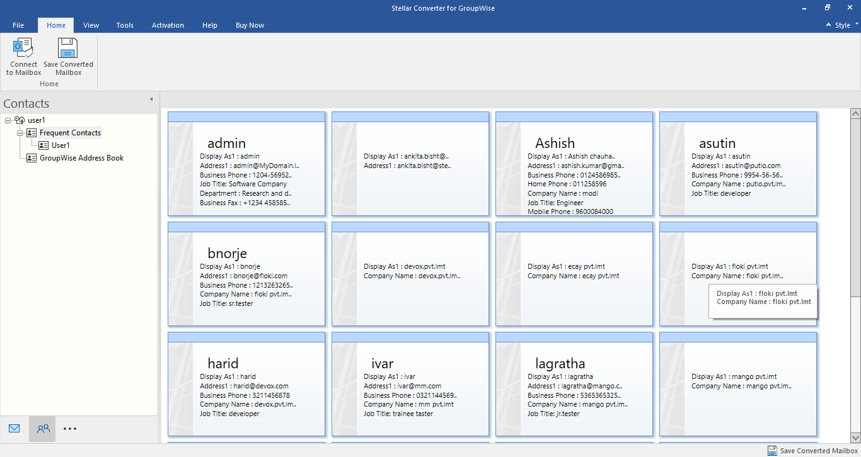Image resolution: width=861 pixels, height=457 pixels.
Task: Open the Style dropdown
Action: pos(847,25)
